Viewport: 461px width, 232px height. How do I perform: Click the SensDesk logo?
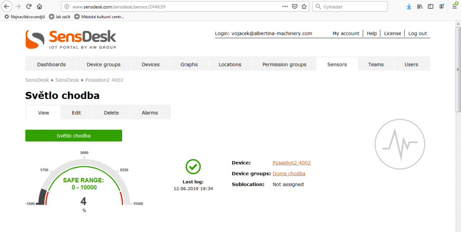(71, 39)
